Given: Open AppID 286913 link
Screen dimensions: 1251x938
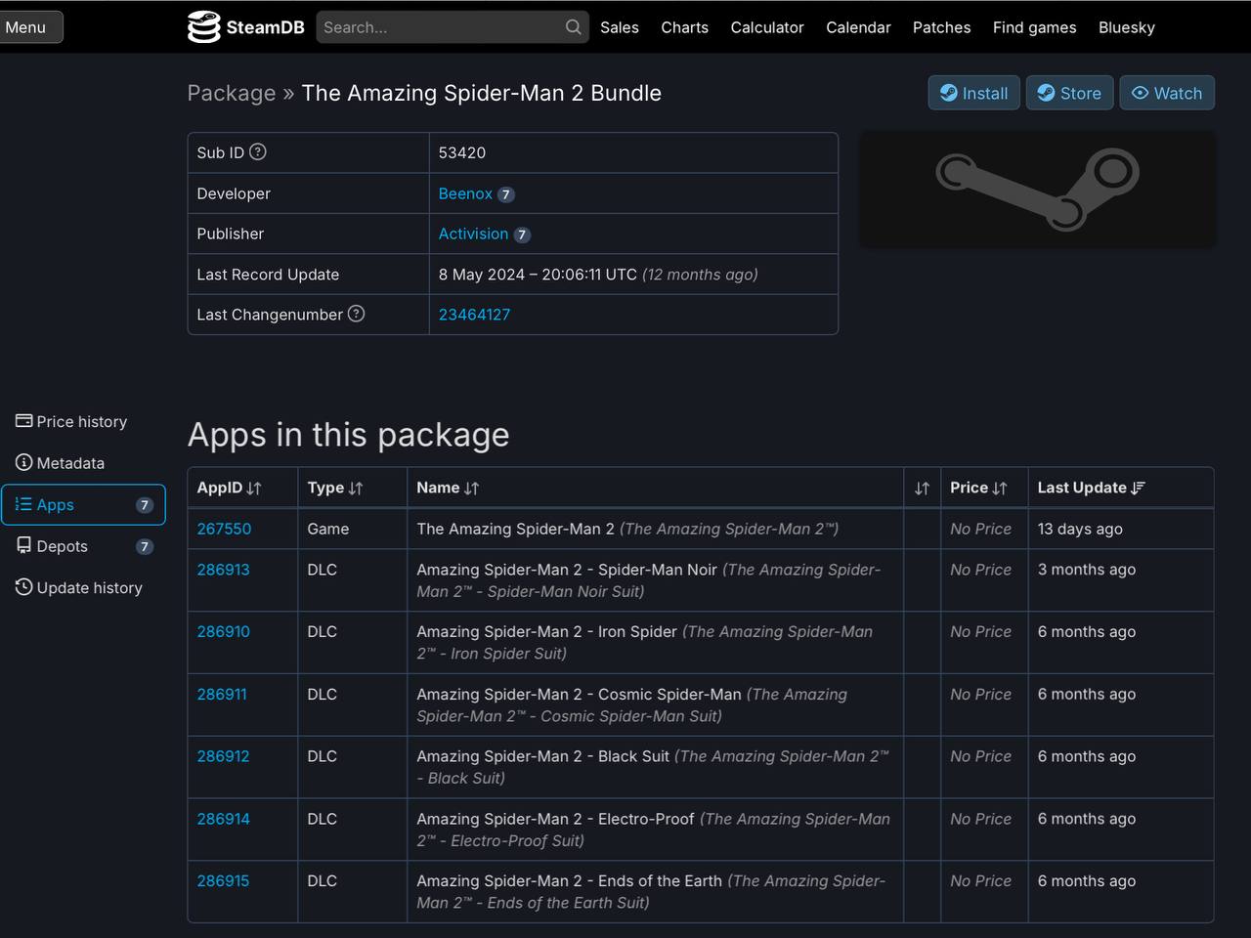Looking at the screenshot, I should [223, 570].
